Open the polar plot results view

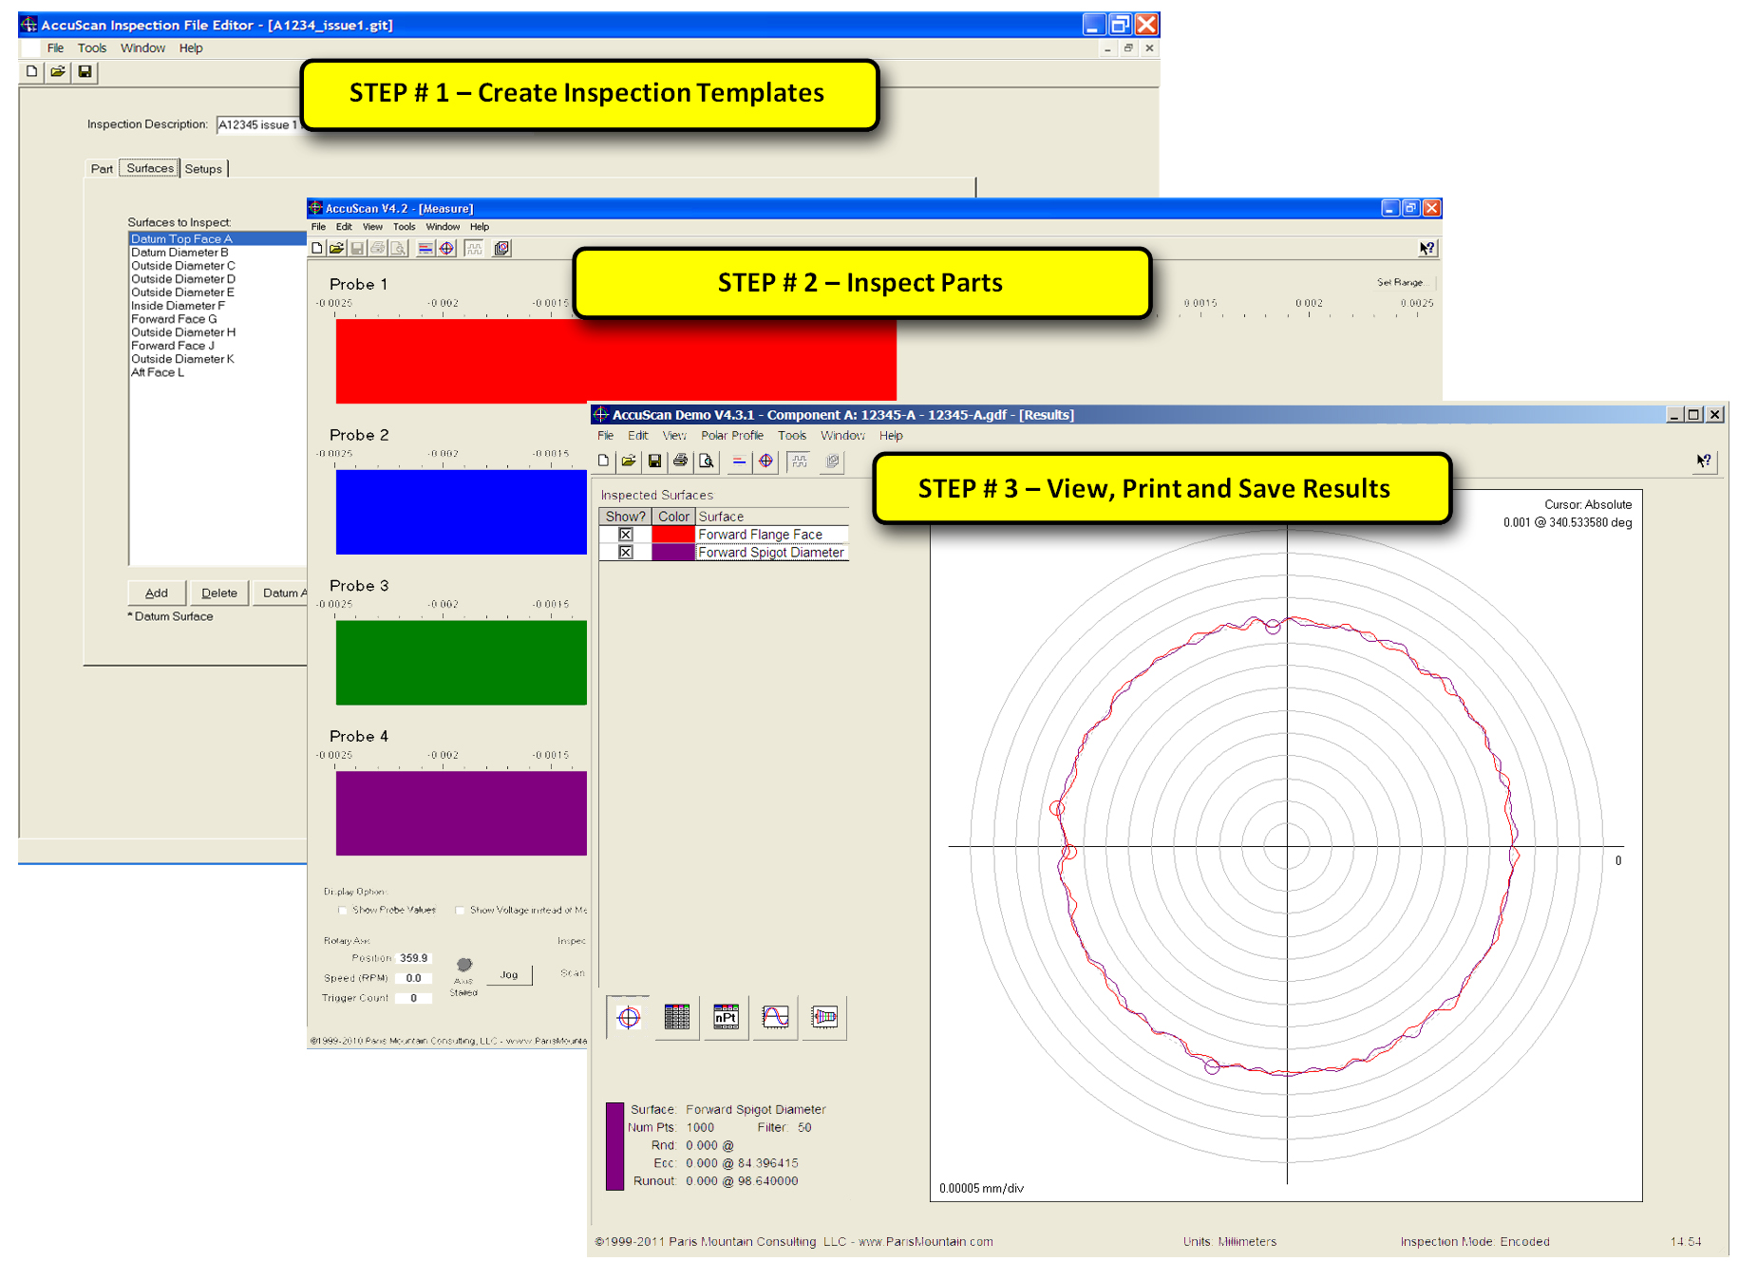click(x=629, y=1018)
